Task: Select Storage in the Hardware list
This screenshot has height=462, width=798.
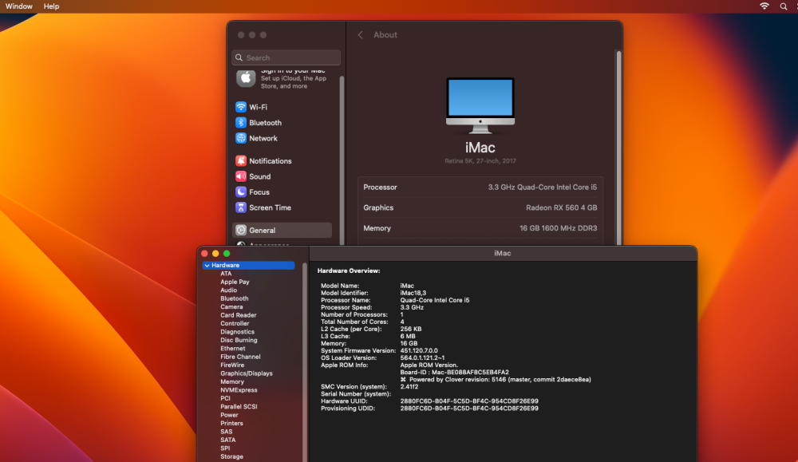Action: 231,456
